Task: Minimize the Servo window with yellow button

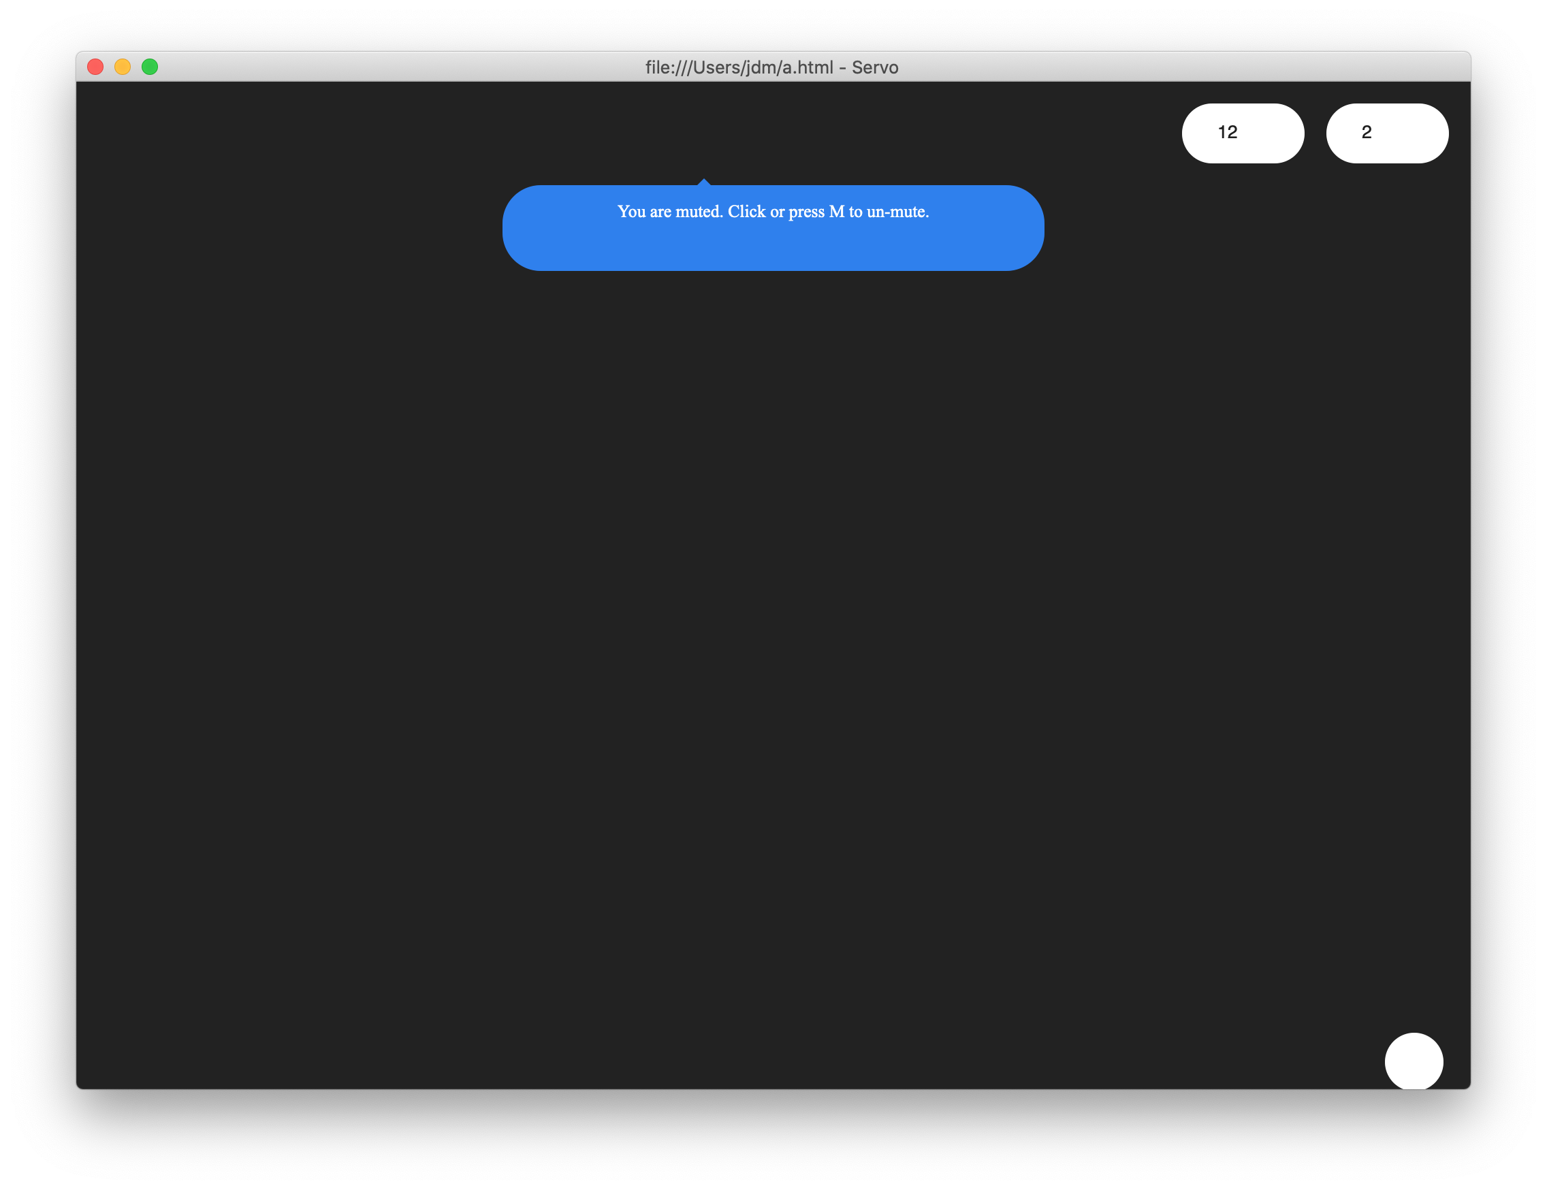Action: (123, 67)
